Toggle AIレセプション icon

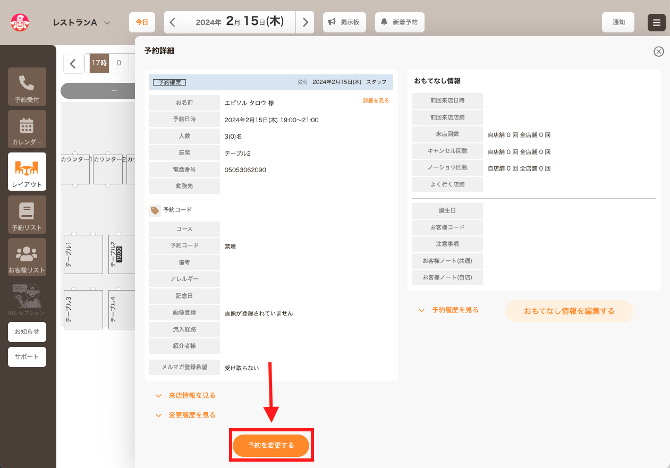pyautogui.click(x=26, y=299)
